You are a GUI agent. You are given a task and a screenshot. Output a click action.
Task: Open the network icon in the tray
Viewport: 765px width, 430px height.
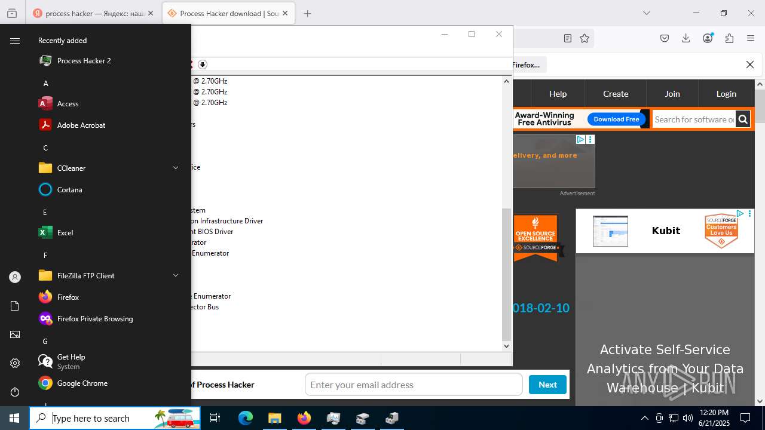[x=674, y=418]
